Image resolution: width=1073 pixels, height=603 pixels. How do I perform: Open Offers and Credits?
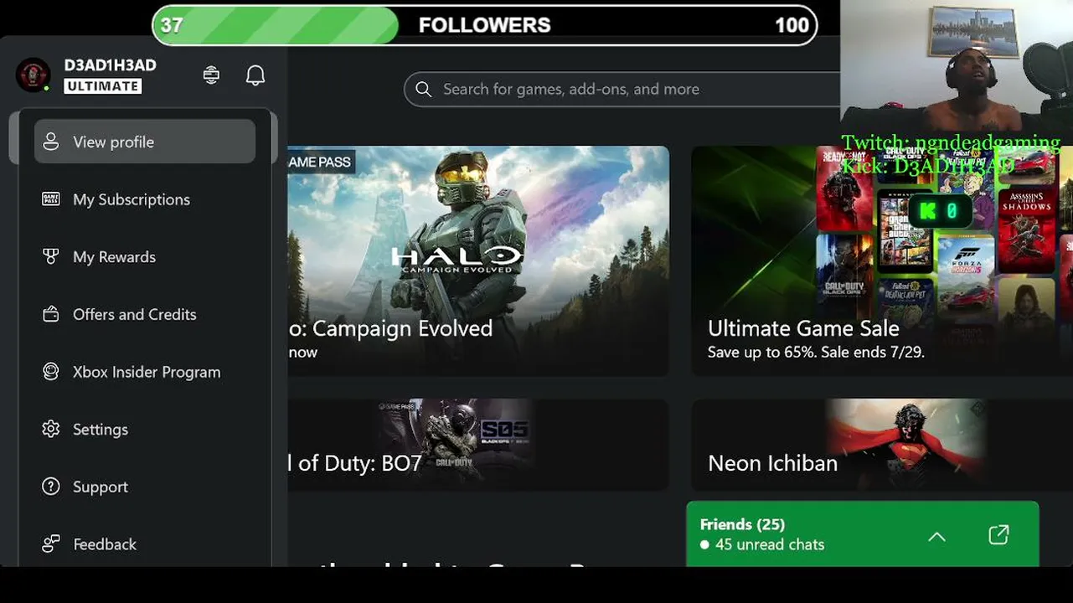point(145,314)
